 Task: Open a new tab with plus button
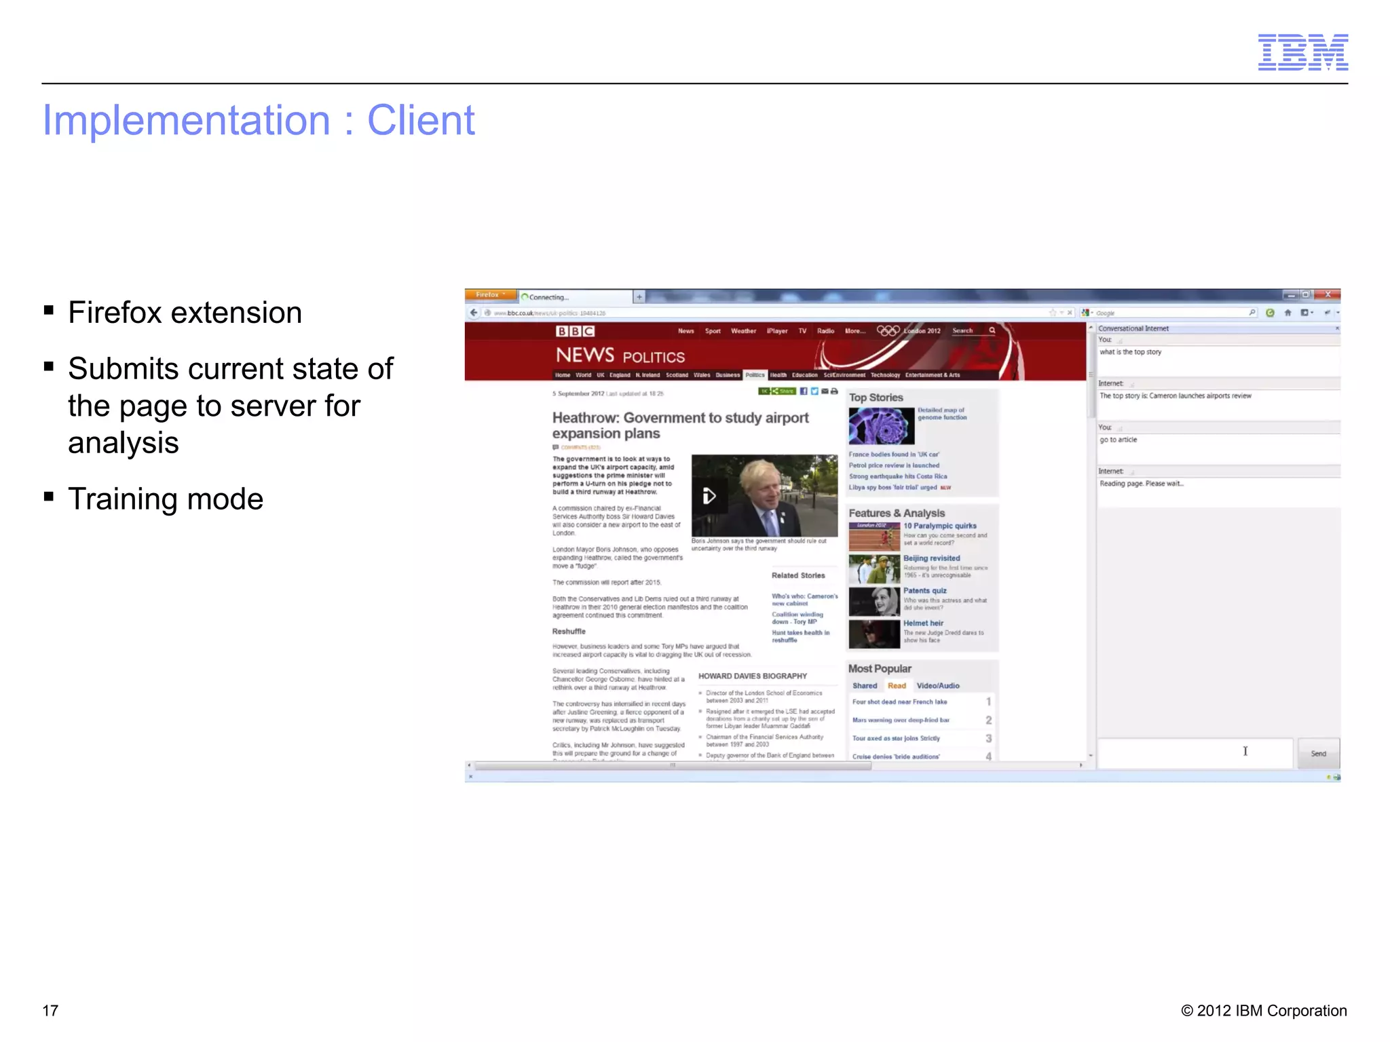point(639,296)
